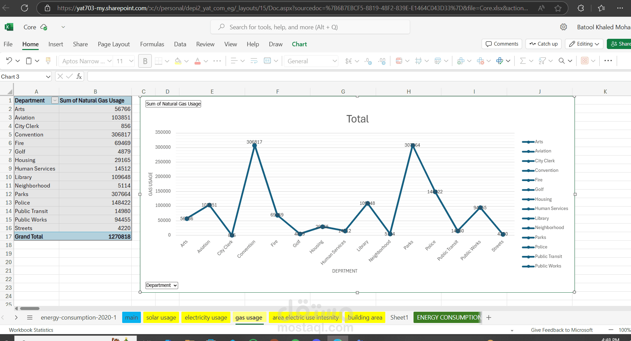Image resolution: width=631 pixels, height=341 pixels.
Task: Click the AutoSum sigma icon
Action: coord(523,61)
